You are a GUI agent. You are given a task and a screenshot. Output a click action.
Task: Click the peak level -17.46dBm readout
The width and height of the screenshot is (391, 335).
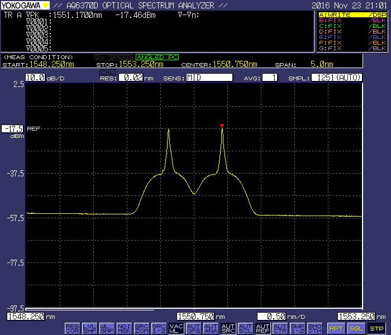point(135,15)
